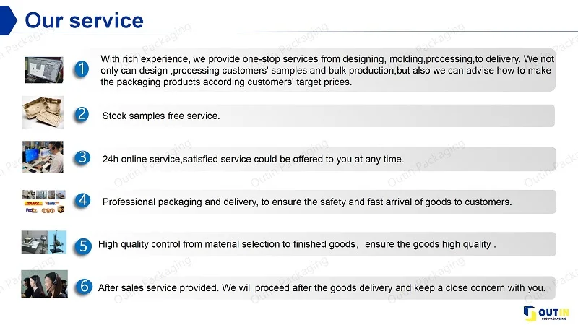Image resolution: width=578 pixels, height=325 pixels.
Task: Select the blue number 2 badge
Action: tap(83, 114)
